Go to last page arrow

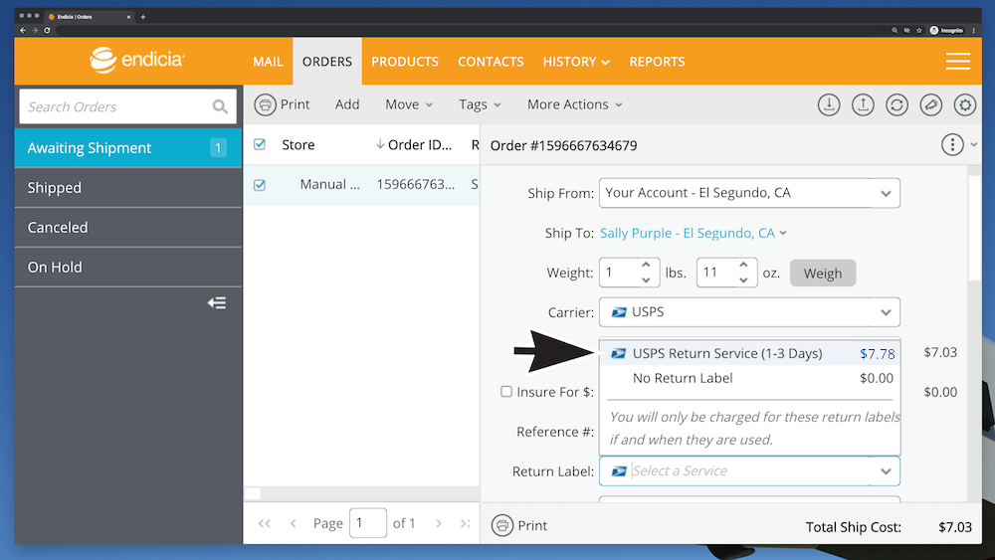coord(465,523)
